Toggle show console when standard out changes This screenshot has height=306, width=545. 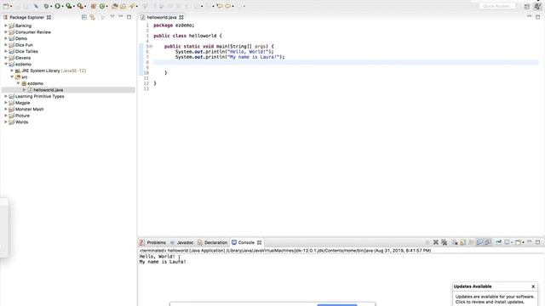coord(479,242)
